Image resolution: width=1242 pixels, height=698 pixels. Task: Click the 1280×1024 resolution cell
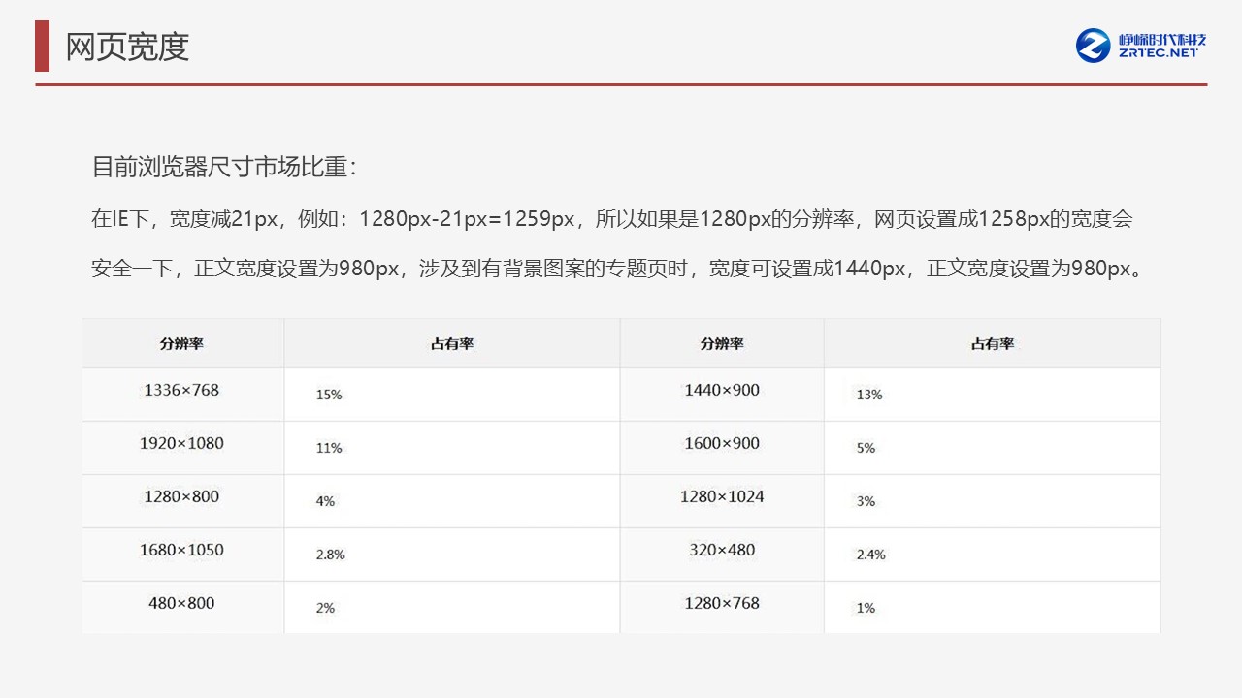pos(722,497)
